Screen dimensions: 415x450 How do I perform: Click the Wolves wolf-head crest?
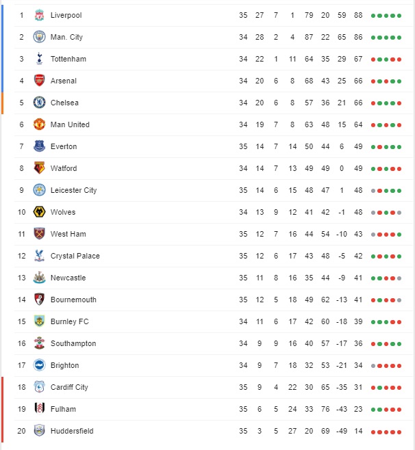click(39, 212)
